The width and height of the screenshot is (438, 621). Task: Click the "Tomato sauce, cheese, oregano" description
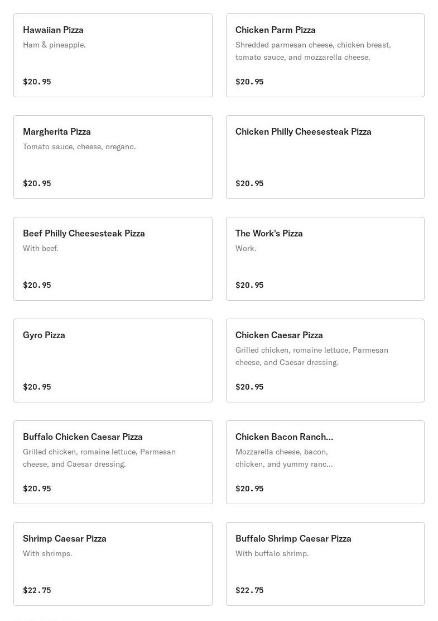79,146
